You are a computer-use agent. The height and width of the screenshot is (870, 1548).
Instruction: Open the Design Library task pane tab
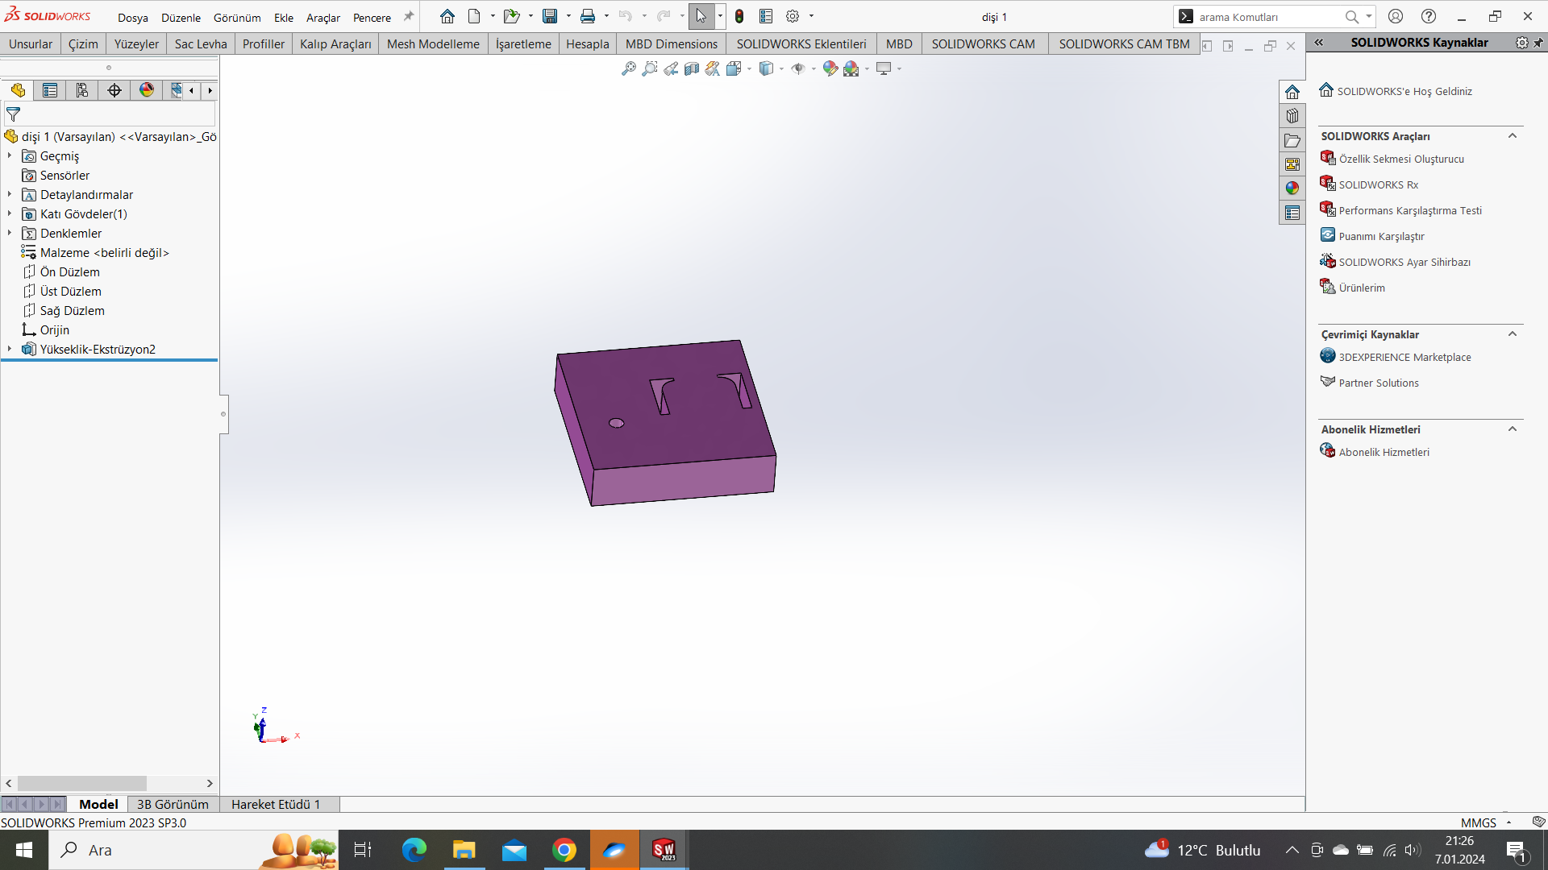[x=1292, y=116]
